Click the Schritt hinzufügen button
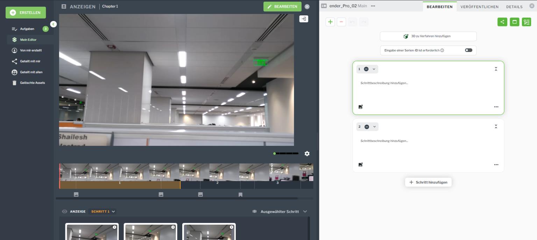The image size is (537, 240). 428,182
